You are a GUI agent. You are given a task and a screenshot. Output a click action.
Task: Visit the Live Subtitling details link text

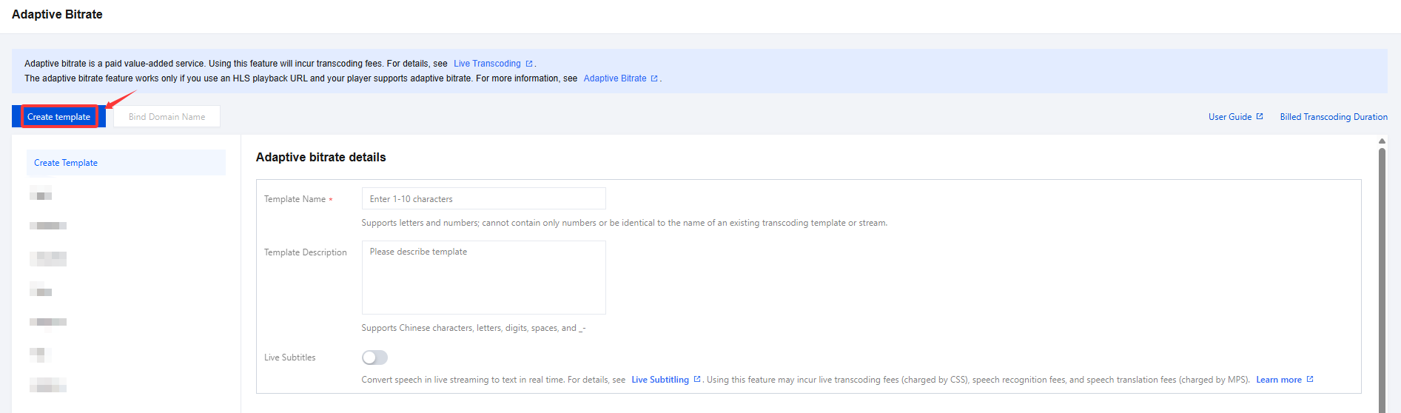(659, 380)
